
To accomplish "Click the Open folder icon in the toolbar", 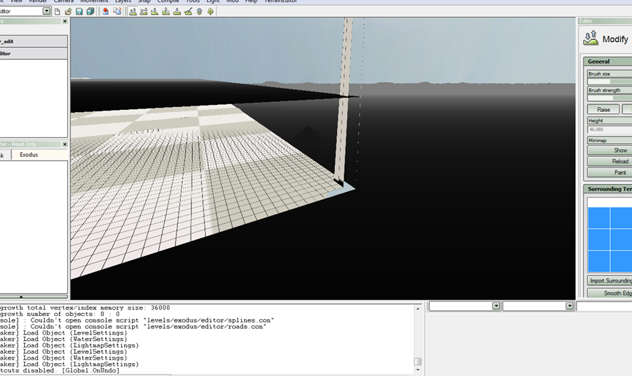I will click(68, 11).
